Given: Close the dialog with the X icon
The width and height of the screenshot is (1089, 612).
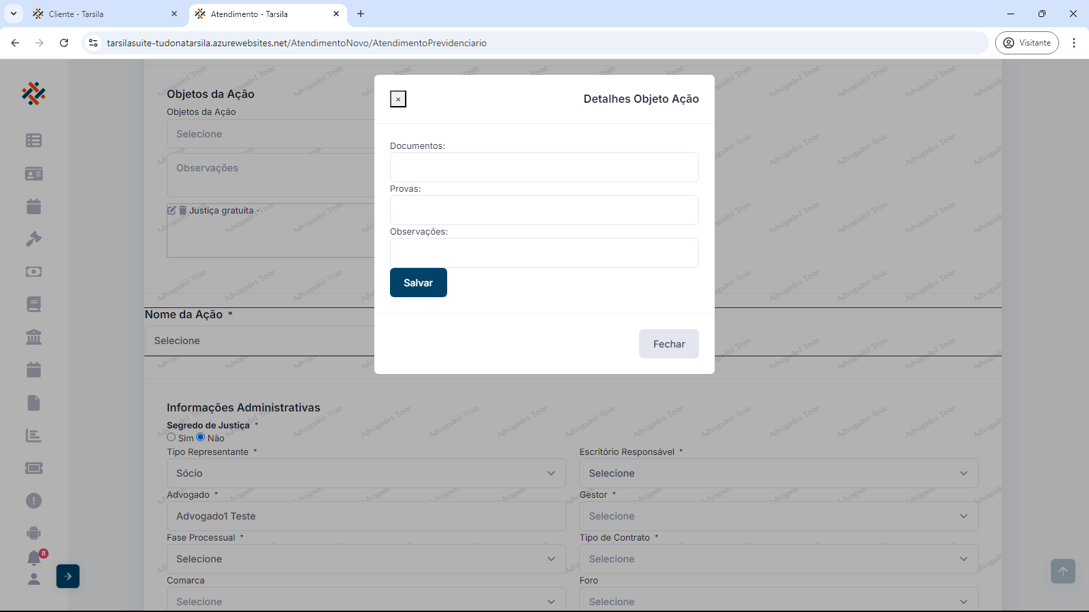Looking at the screenshot, I should [398, 99].
